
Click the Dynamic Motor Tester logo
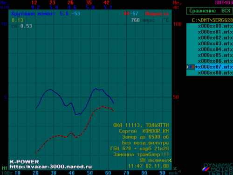pyautogui.click(x=218, y=169)
